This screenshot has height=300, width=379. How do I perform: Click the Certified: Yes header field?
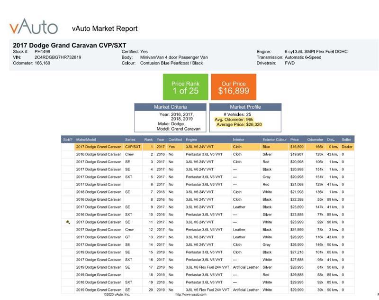135,52
